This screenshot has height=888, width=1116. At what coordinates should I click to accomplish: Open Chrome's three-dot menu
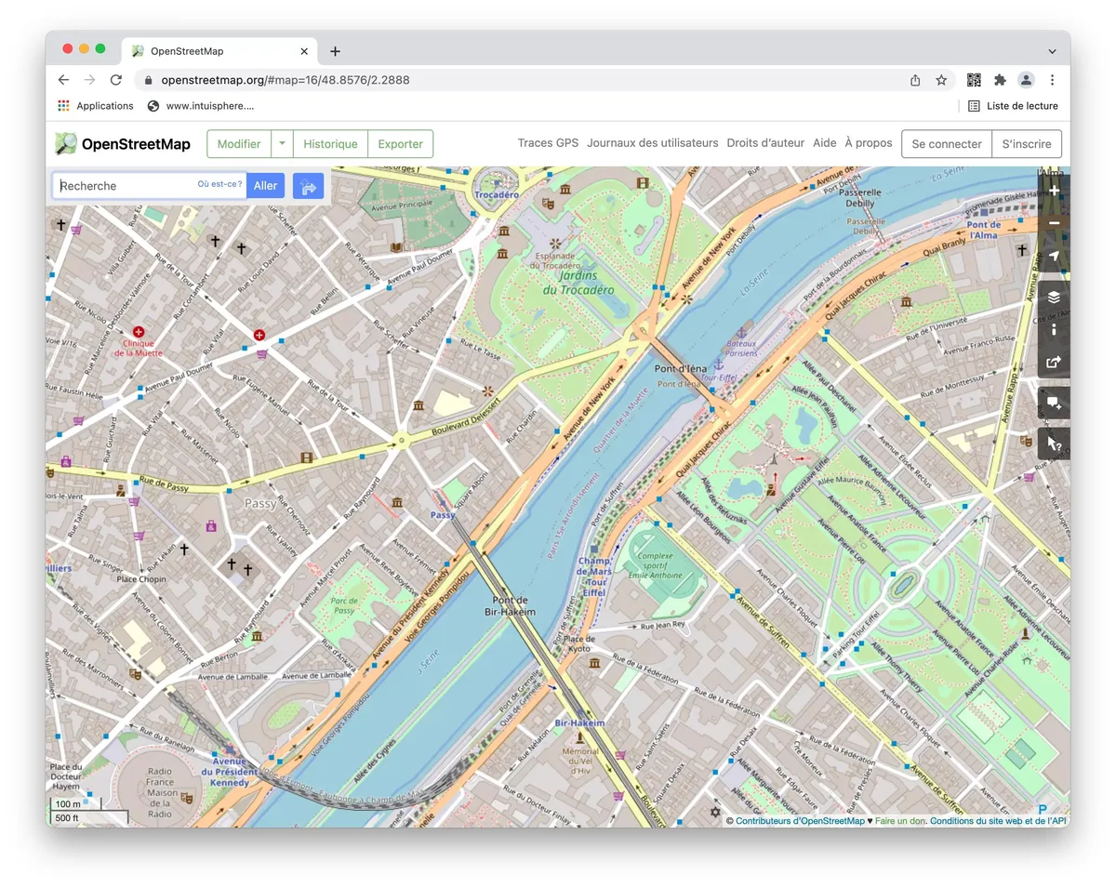click(1052, 80)
